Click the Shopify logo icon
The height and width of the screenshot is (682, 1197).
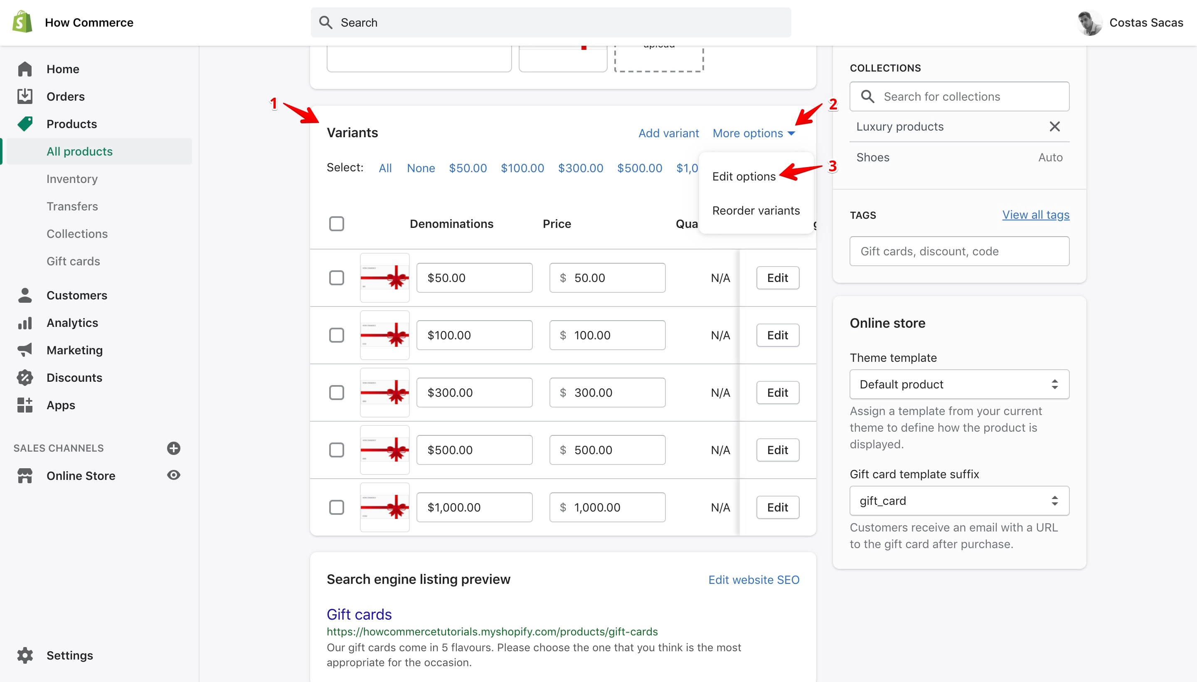tap(22, 22)
